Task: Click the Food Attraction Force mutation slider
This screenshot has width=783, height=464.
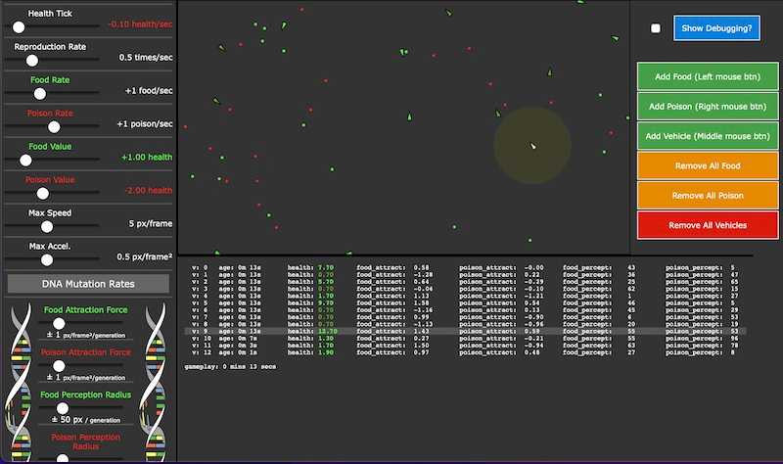Action: click(x=59, y=323)
